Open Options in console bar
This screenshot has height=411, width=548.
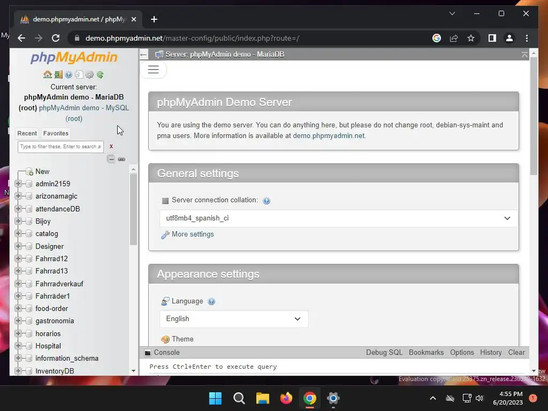(462, 352)
